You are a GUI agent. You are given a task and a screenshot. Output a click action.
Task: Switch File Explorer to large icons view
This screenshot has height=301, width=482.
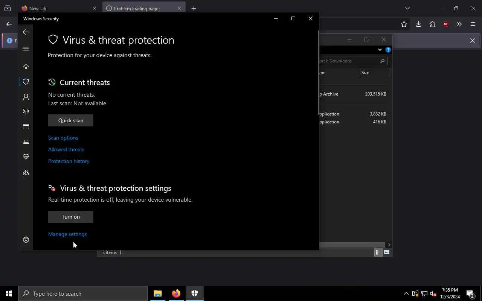click(386, 252)
